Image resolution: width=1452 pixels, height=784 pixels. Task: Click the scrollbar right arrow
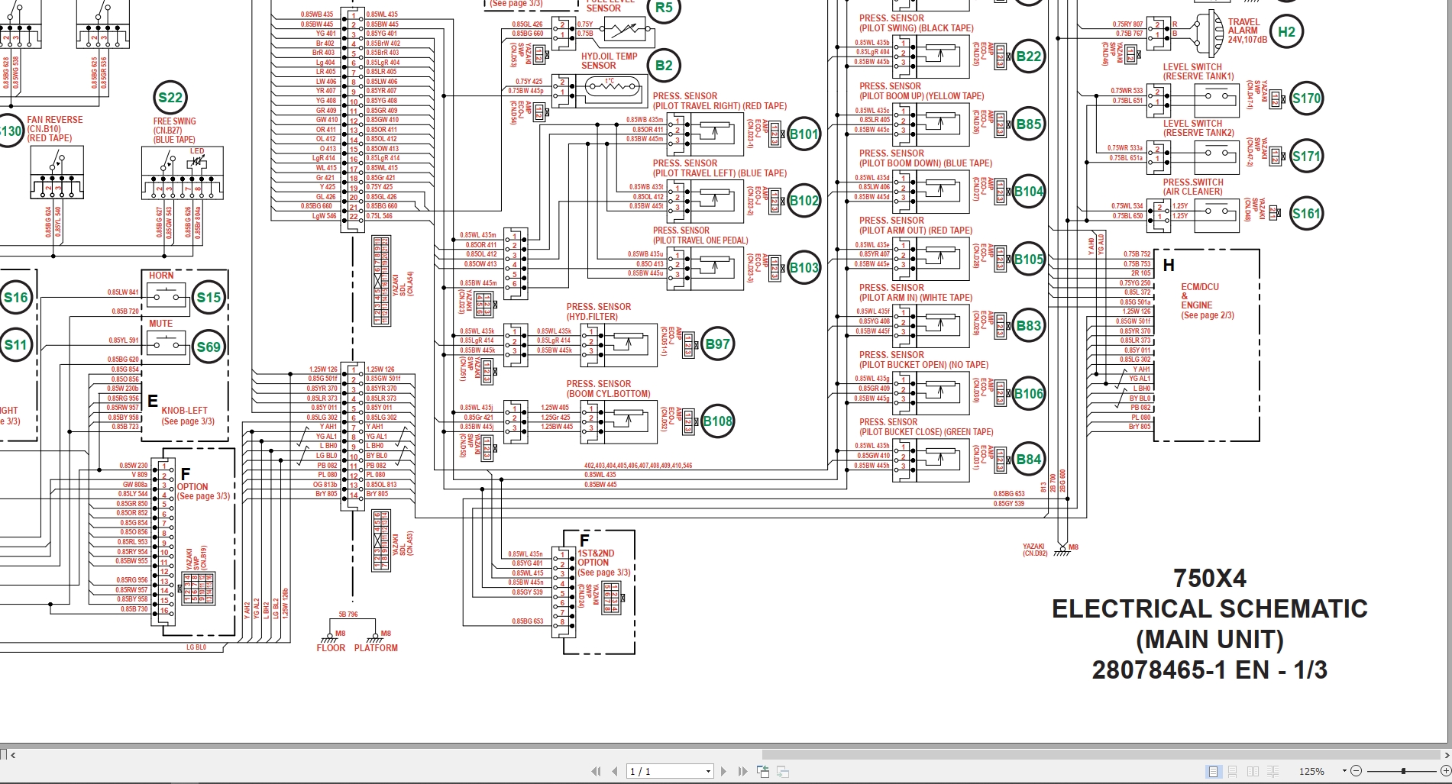pyautogui.click(x=1447, y=754)
